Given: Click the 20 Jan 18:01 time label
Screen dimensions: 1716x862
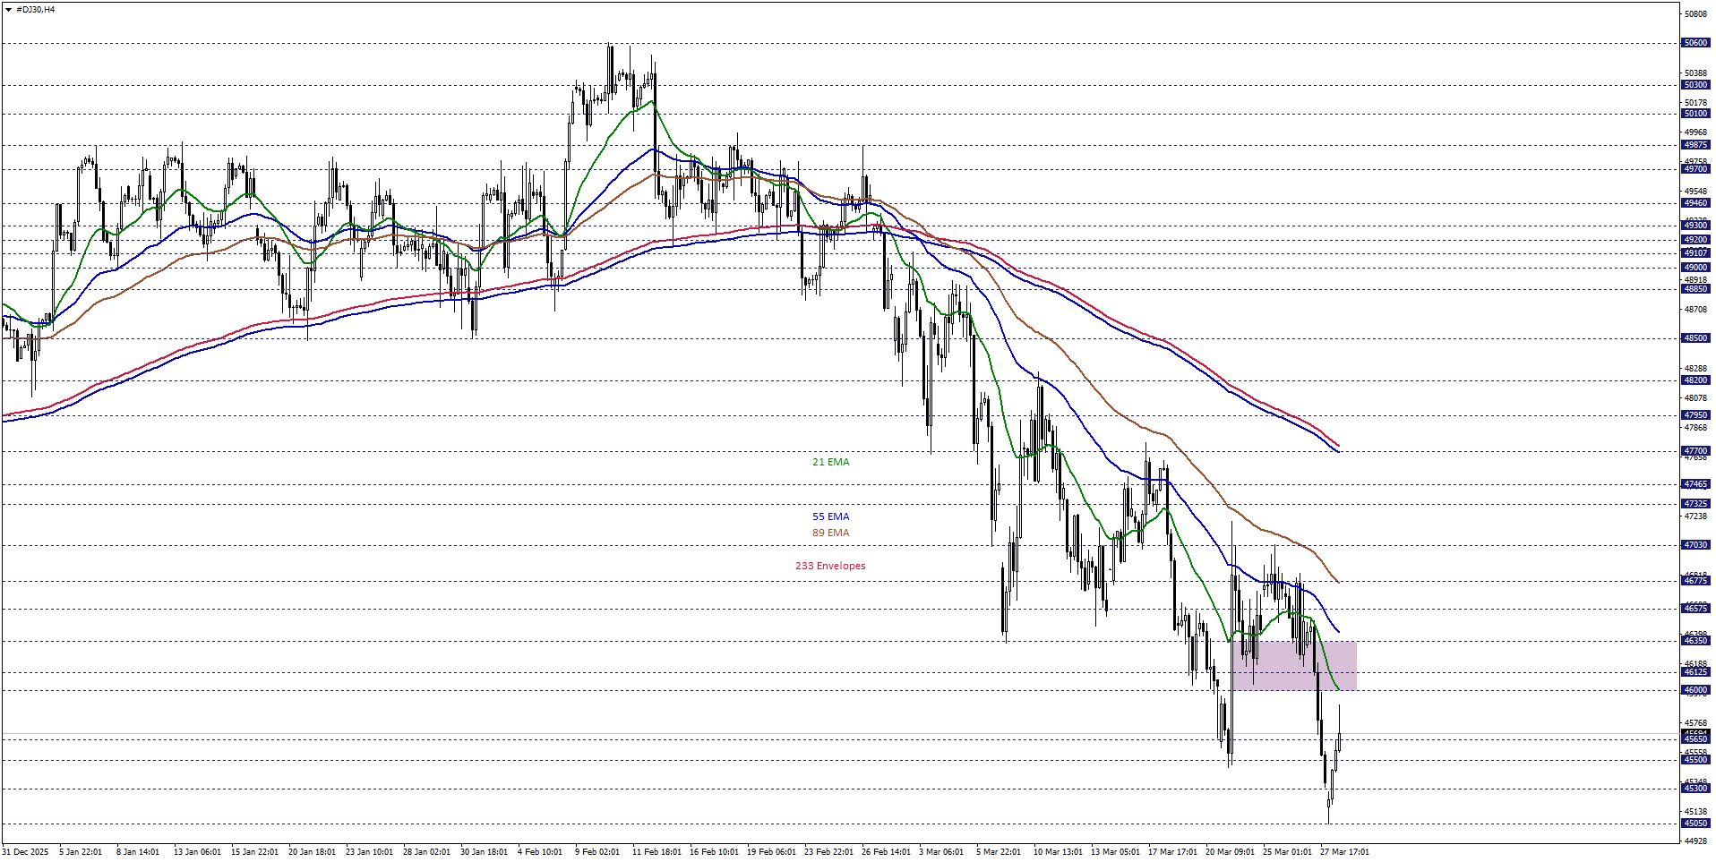Looking at the screenshot, I should (x=312, y=852).
